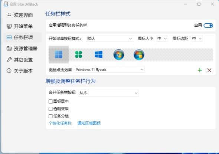Image resolution: width=219 pixels, height=154 pixels.
Task: Click the StartAllBack app icon in title bar
Action: pyautogui.click(x=6, y=4)
